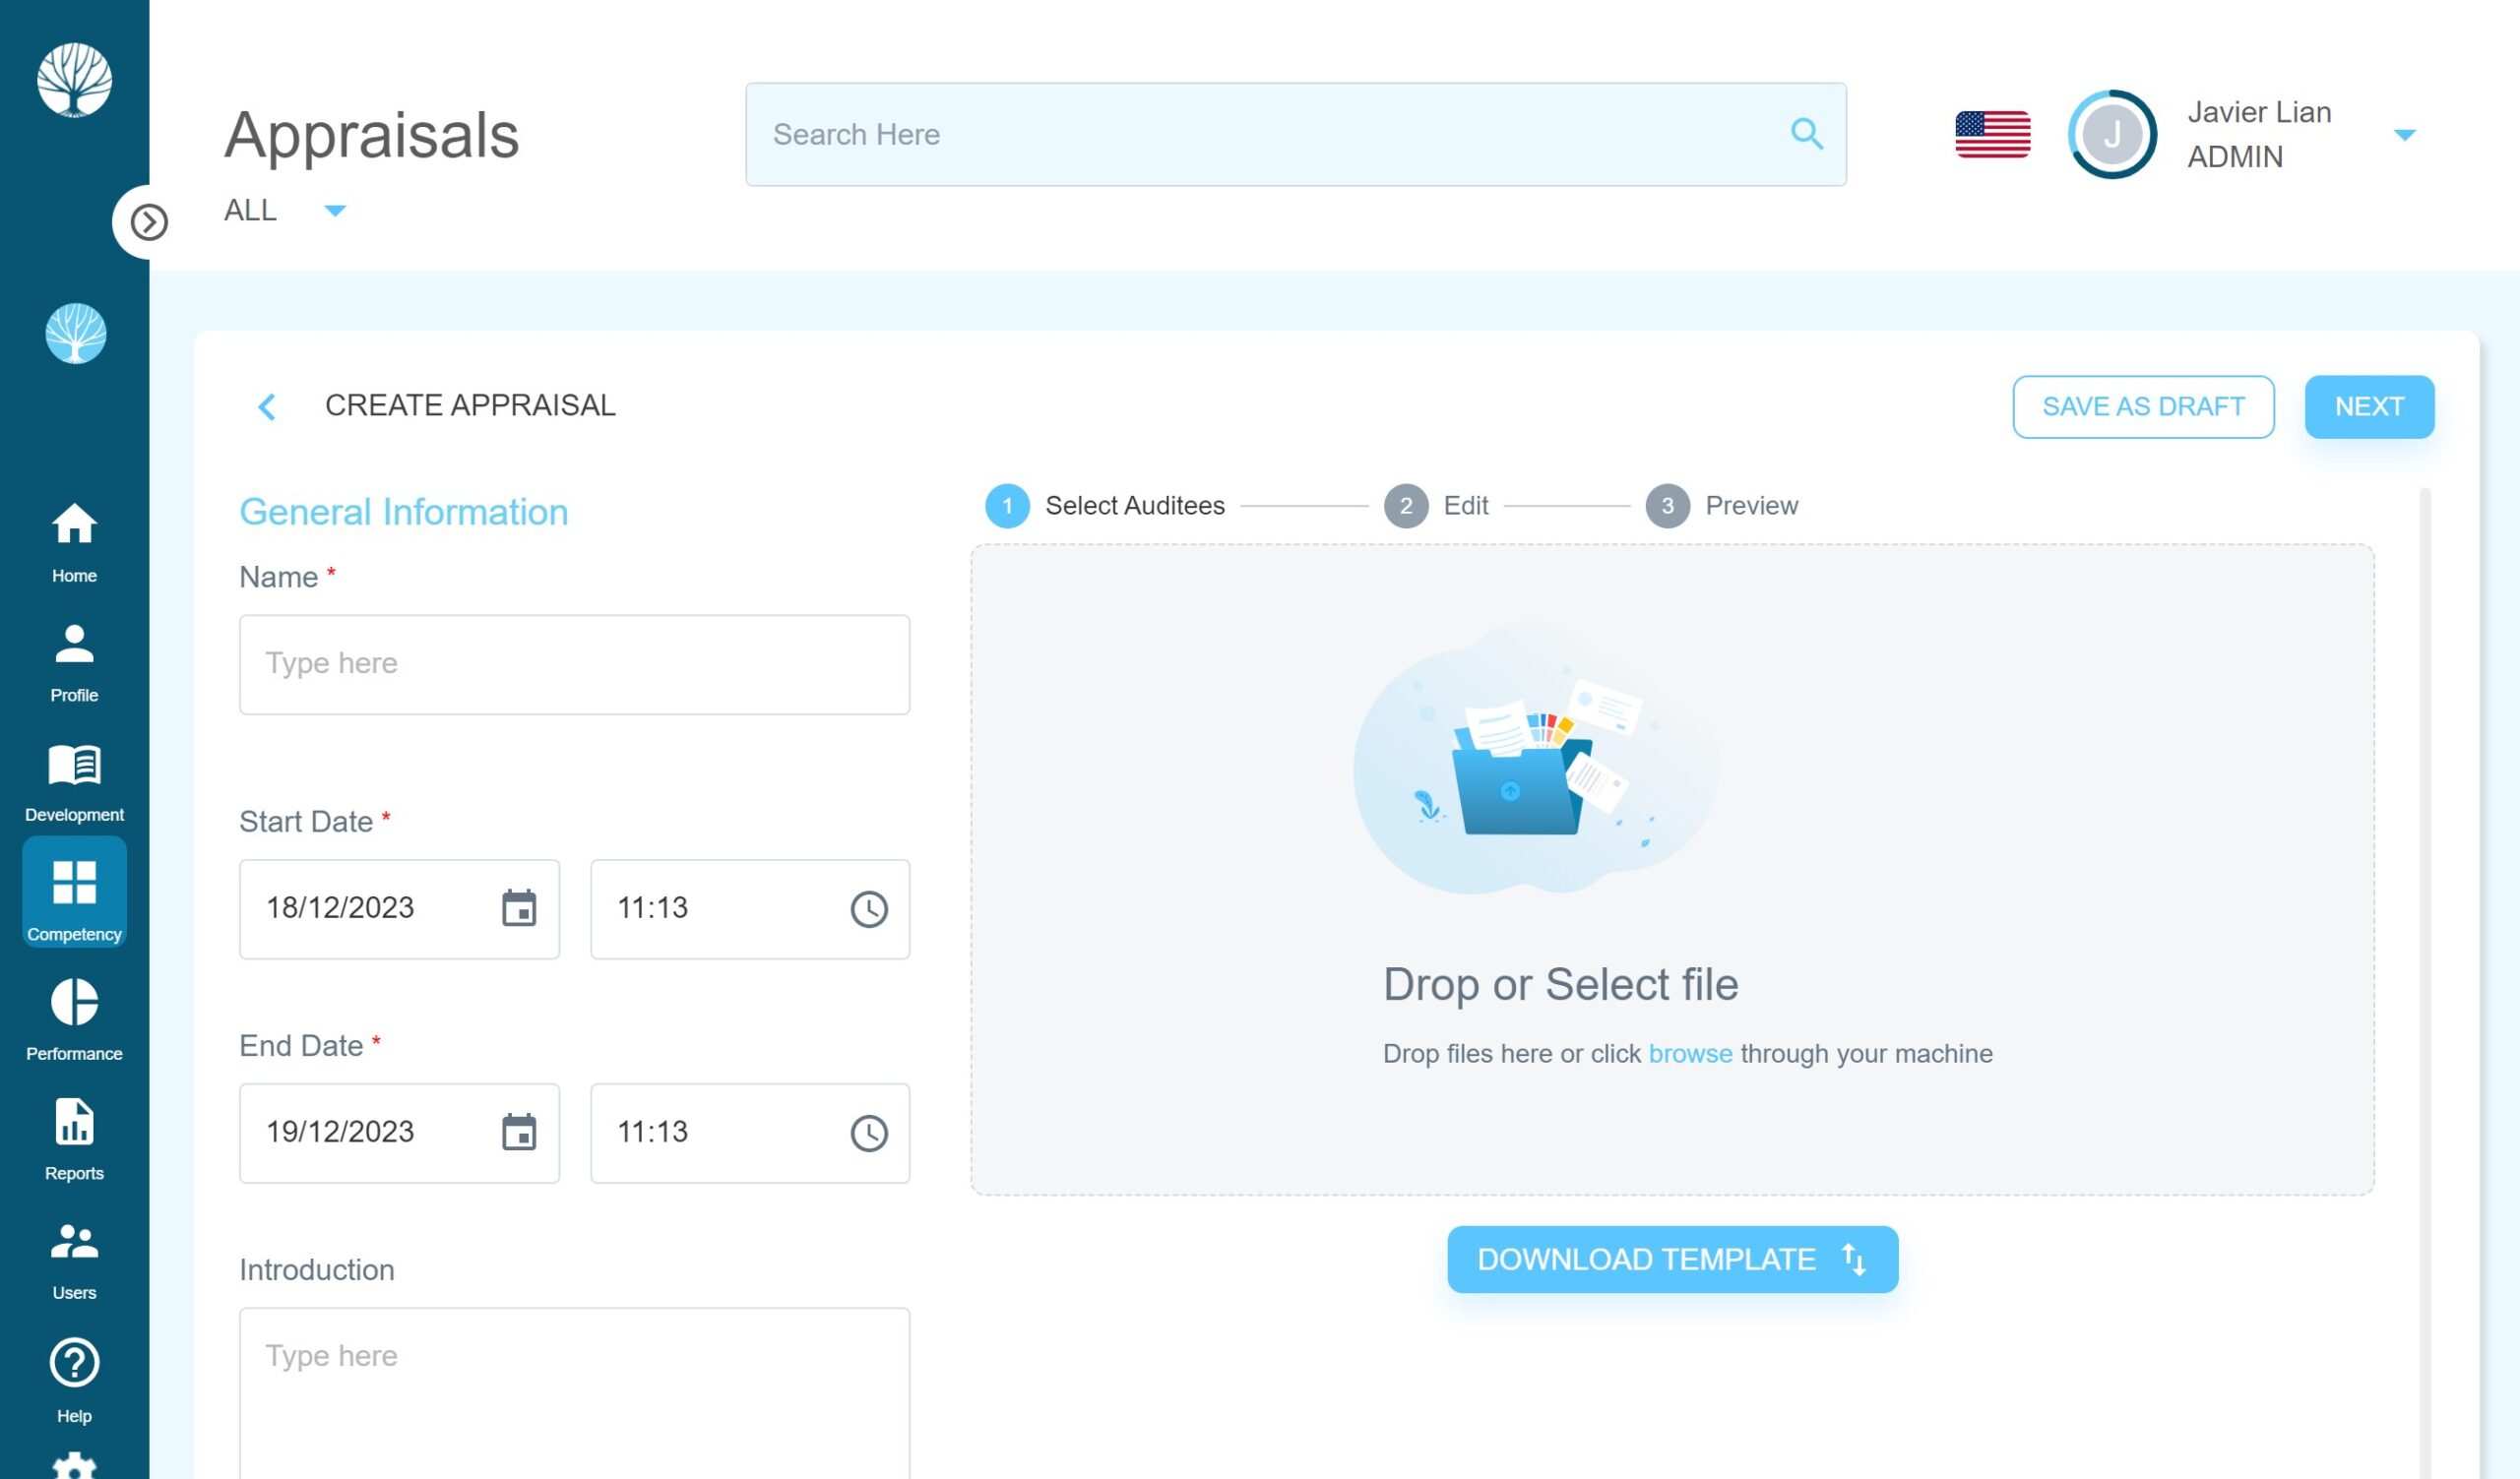Click the Next button
The width and height of the screenshot is (2520, 1479).
tap(2369, 405)
